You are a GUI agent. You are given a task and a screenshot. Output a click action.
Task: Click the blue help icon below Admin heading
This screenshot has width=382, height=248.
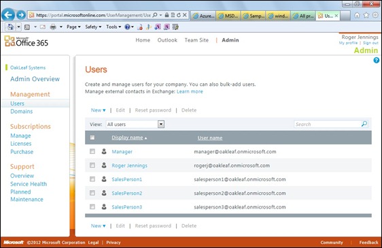pos(376,60)
